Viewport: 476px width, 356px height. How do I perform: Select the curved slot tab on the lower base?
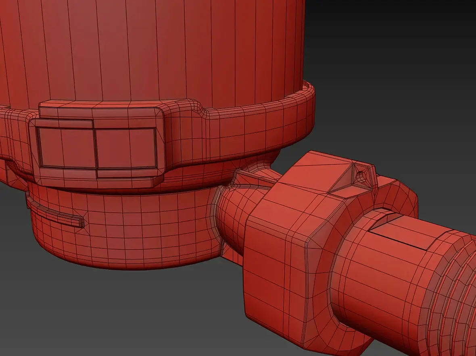click(54, 211)
